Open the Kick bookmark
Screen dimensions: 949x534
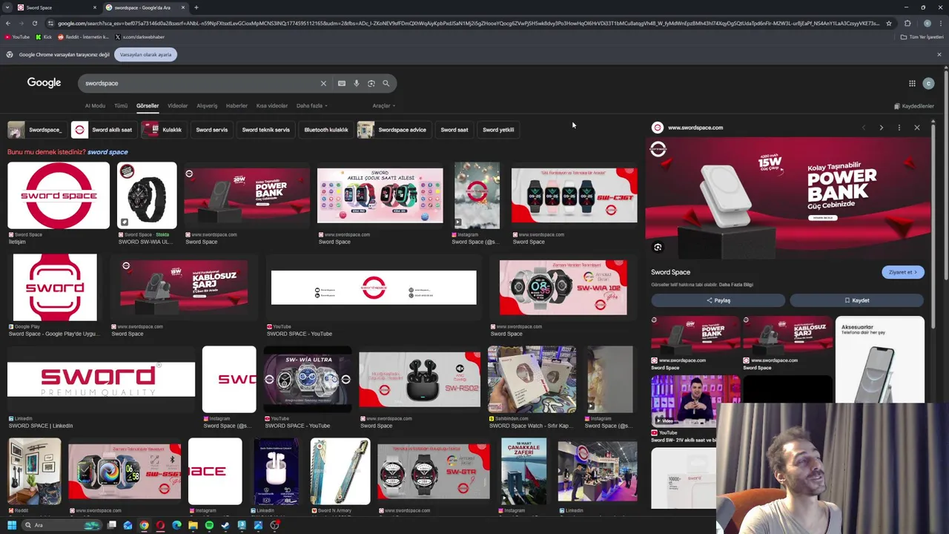coord(44,37)
